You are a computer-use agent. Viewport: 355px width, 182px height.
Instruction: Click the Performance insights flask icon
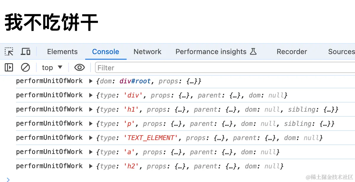253,52
